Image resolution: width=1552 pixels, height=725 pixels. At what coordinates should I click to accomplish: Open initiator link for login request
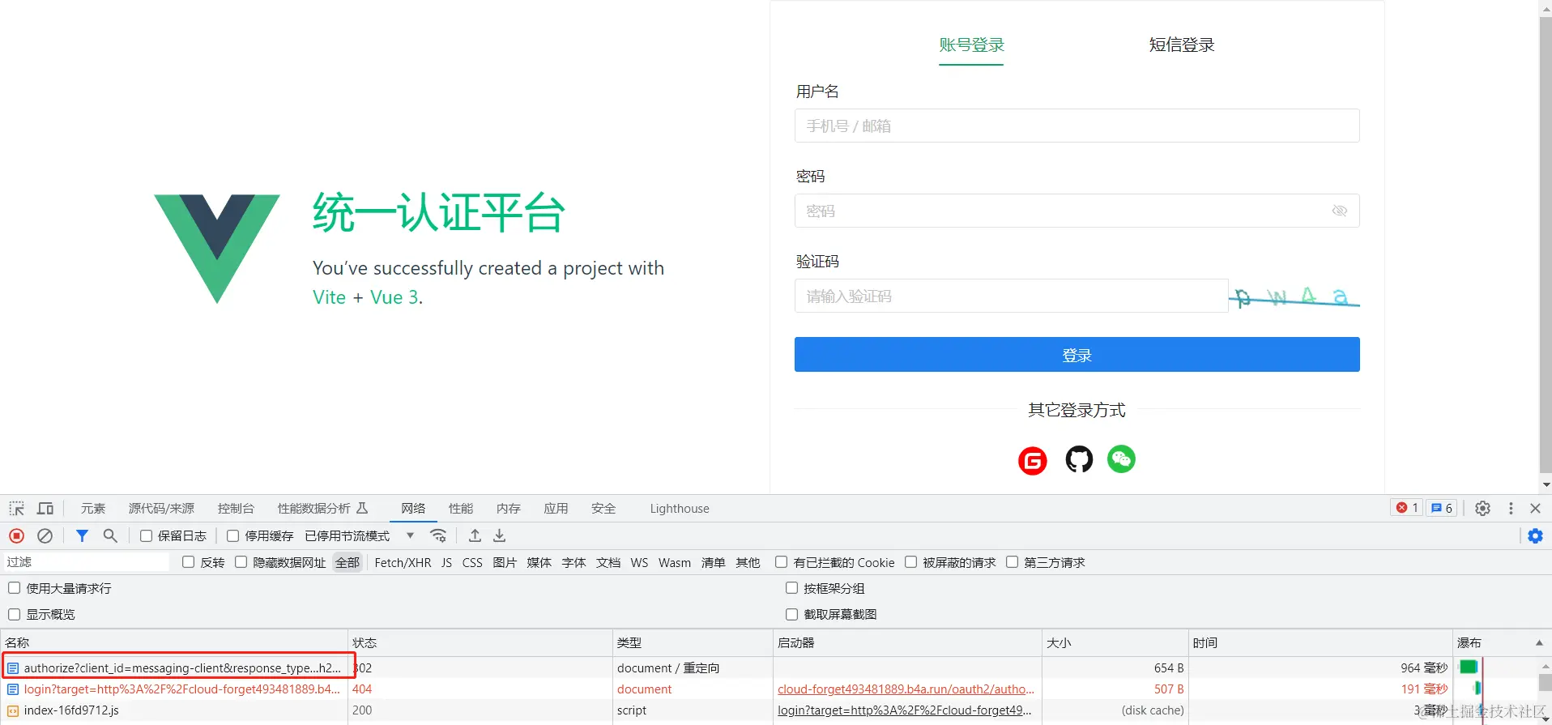point(906,689)
